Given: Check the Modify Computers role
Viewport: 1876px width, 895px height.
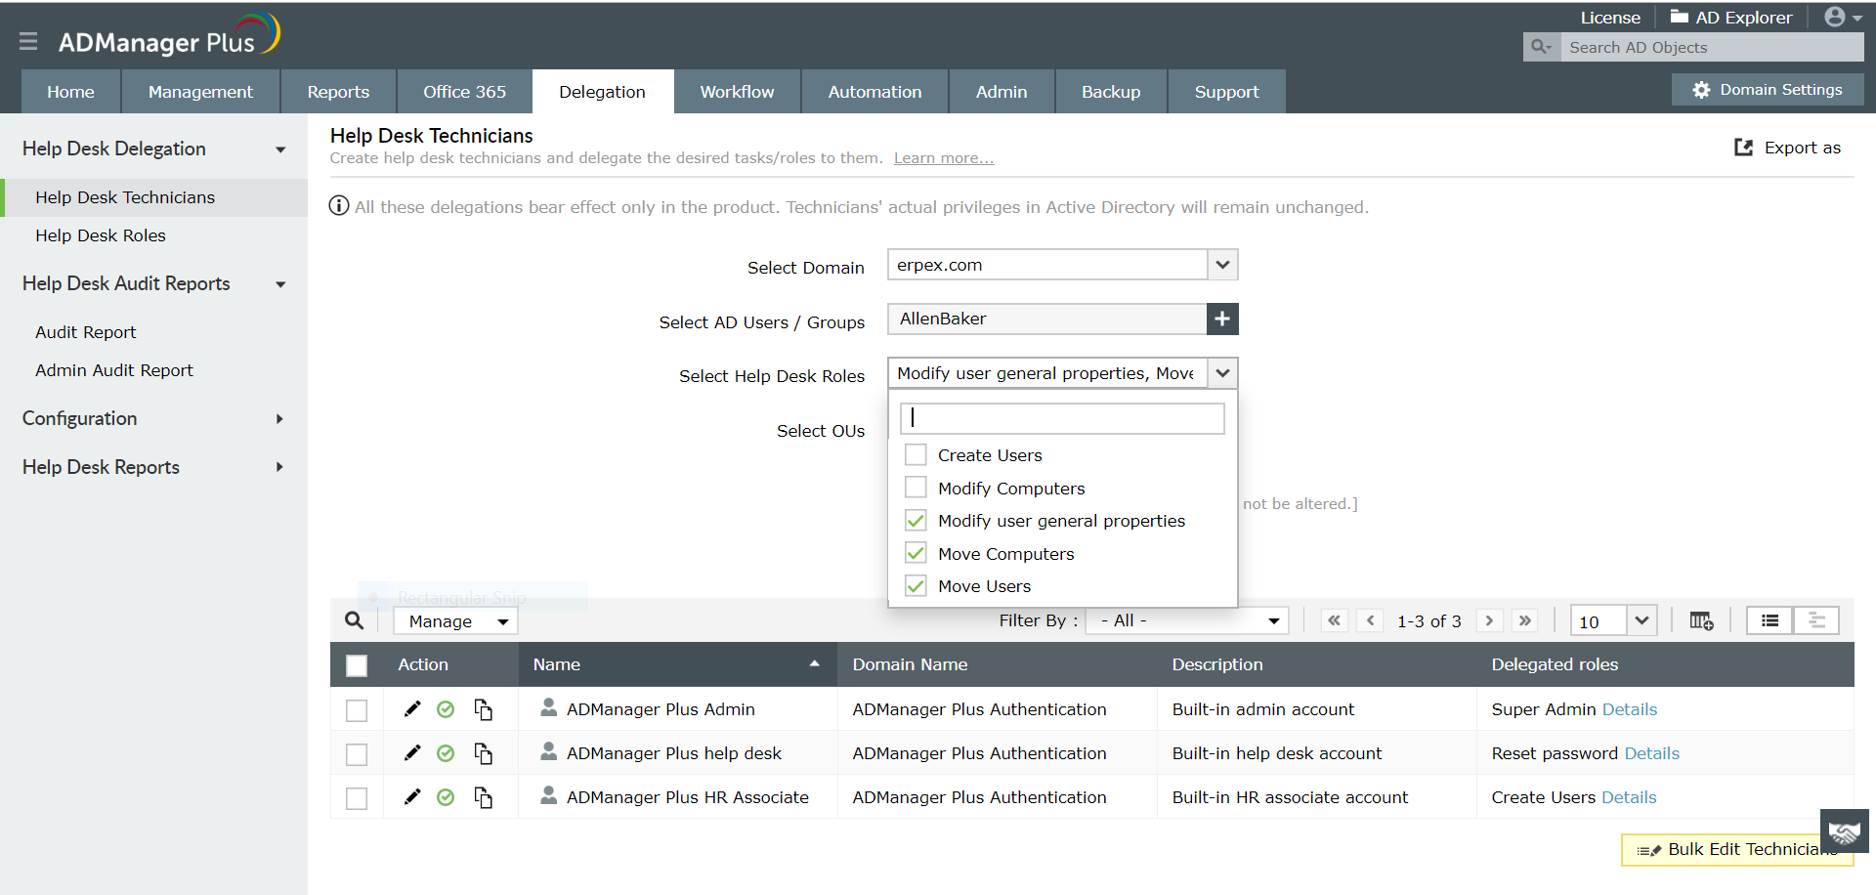Looking at the screenshot, I should click(x=916, y=488).
